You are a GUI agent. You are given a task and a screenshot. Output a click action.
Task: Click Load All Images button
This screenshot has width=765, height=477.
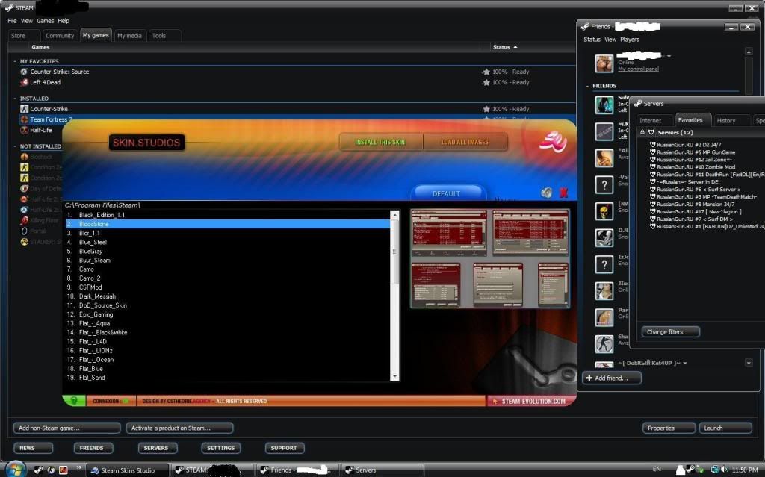point(465,142)
